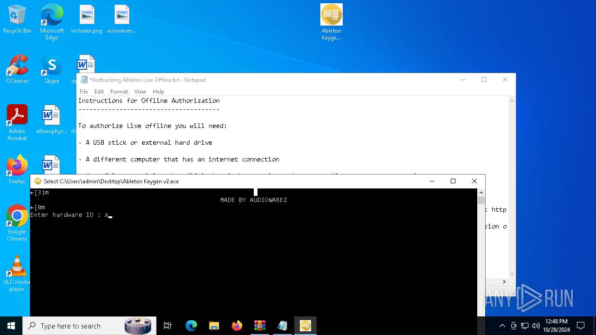Image resolution: width=596 pixels, height=335 pixels.
Task: Click the Notepad title bar text
Action: point(148,80)
